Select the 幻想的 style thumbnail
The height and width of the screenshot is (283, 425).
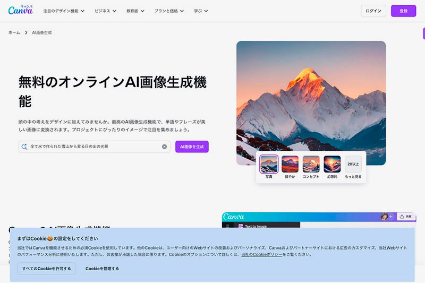click(x=332, y=164)
